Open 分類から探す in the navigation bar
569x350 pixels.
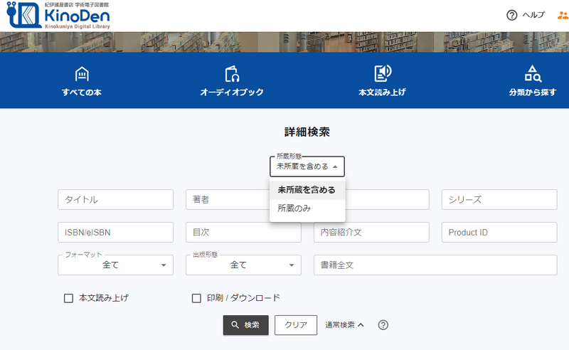pos(532,81)
